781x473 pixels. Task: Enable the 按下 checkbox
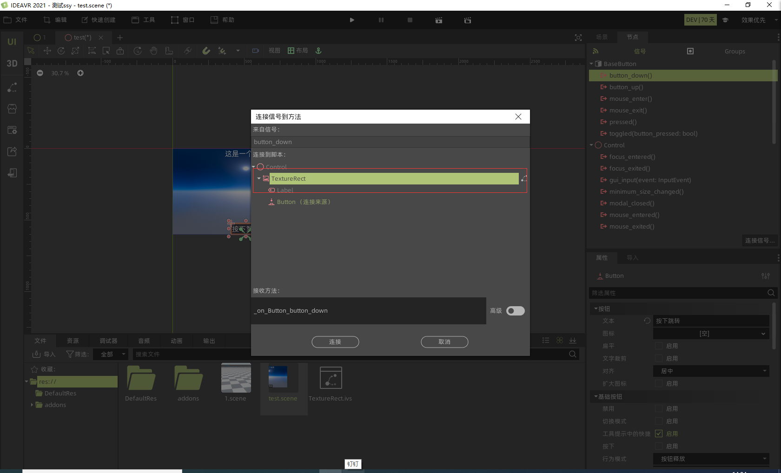[659, 446]
